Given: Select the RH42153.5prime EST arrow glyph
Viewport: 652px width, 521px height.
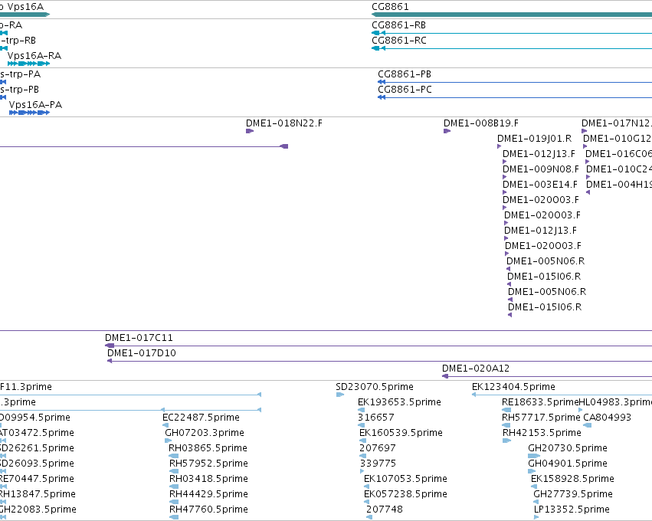Looking at the screenshot, I should 507,441.
